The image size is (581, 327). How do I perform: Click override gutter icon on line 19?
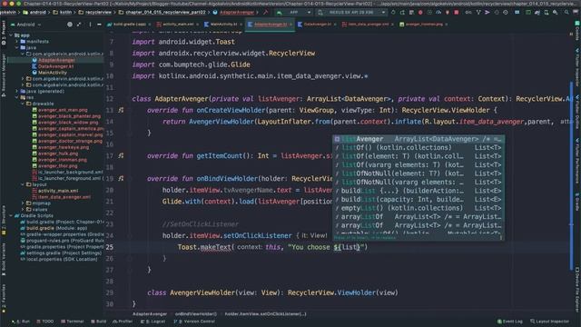point(121,178)
